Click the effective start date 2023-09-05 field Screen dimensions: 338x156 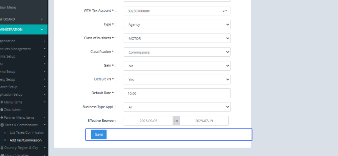coord(148,121)
